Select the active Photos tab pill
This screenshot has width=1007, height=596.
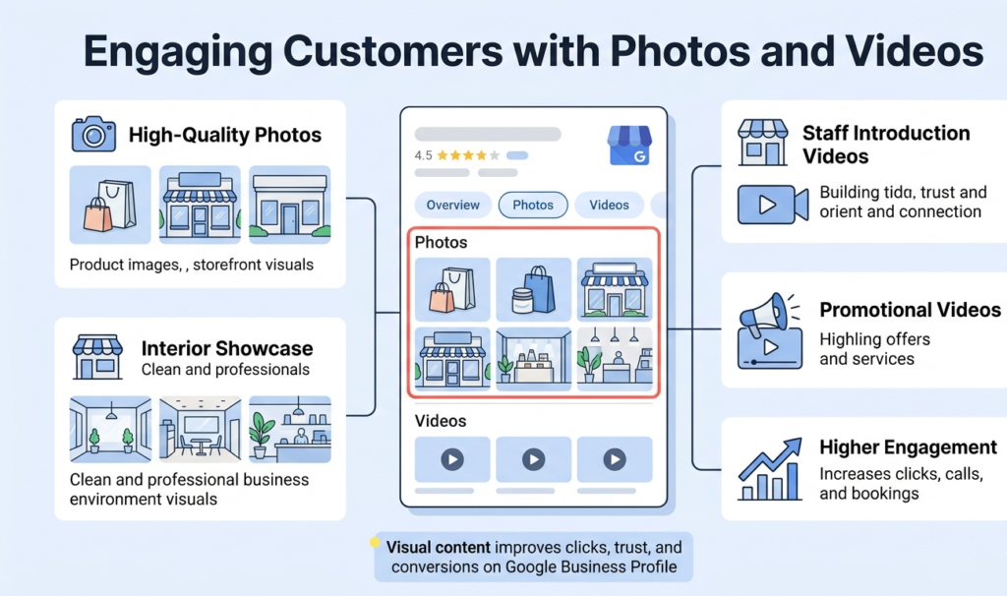(533, 205)
